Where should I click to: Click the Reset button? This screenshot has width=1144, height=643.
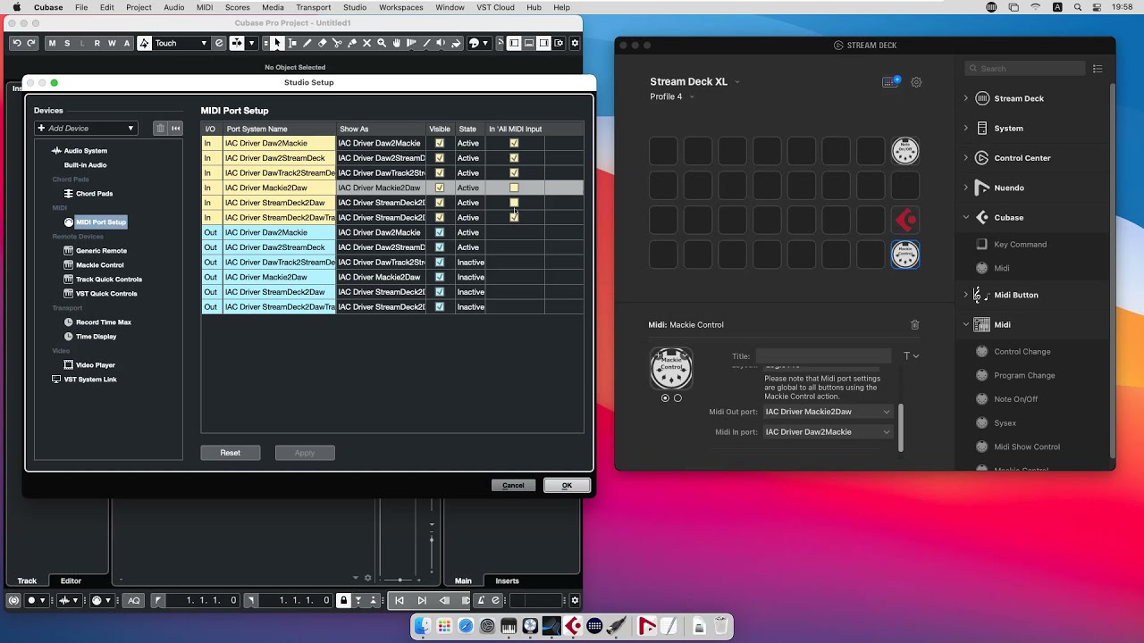pos(231,453)
